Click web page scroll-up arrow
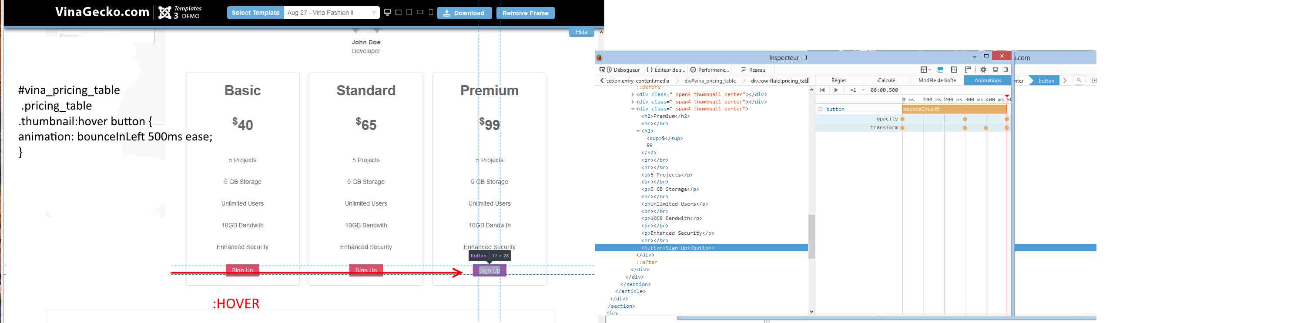 (x=601, y=32)
